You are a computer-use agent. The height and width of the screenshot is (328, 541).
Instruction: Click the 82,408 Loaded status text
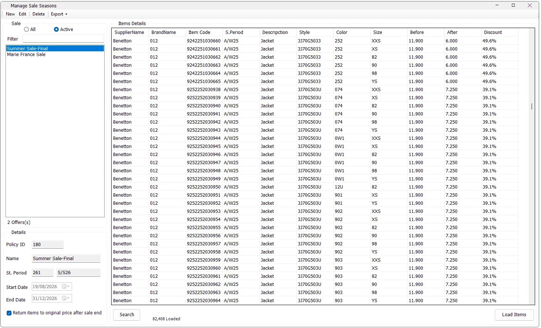pyautogui.click(x=166, y=319)
